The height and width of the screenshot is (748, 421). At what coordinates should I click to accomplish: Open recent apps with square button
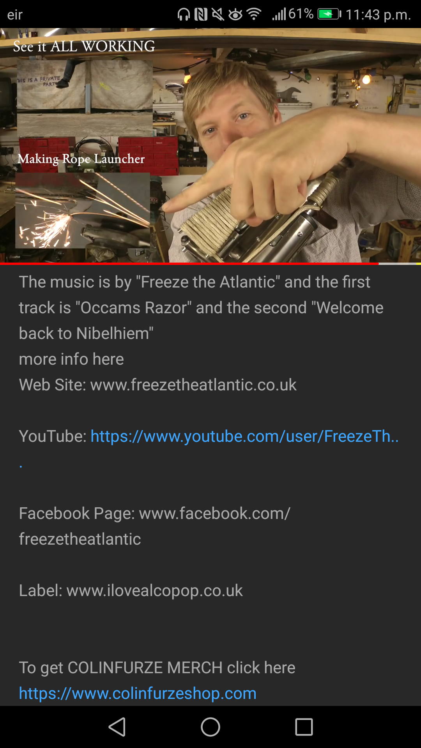point(304,727)
